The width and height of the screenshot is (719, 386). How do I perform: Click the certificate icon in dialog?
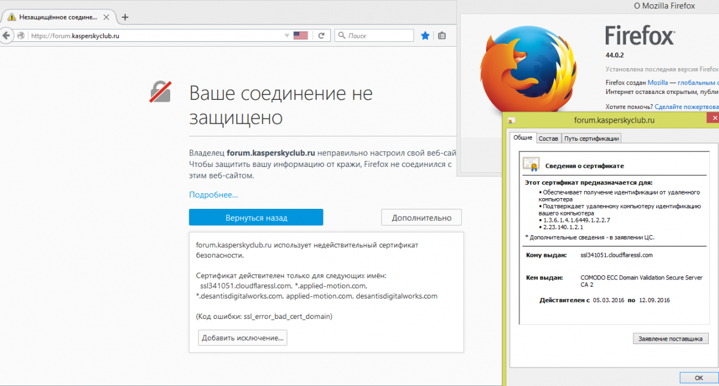point(531,163)
